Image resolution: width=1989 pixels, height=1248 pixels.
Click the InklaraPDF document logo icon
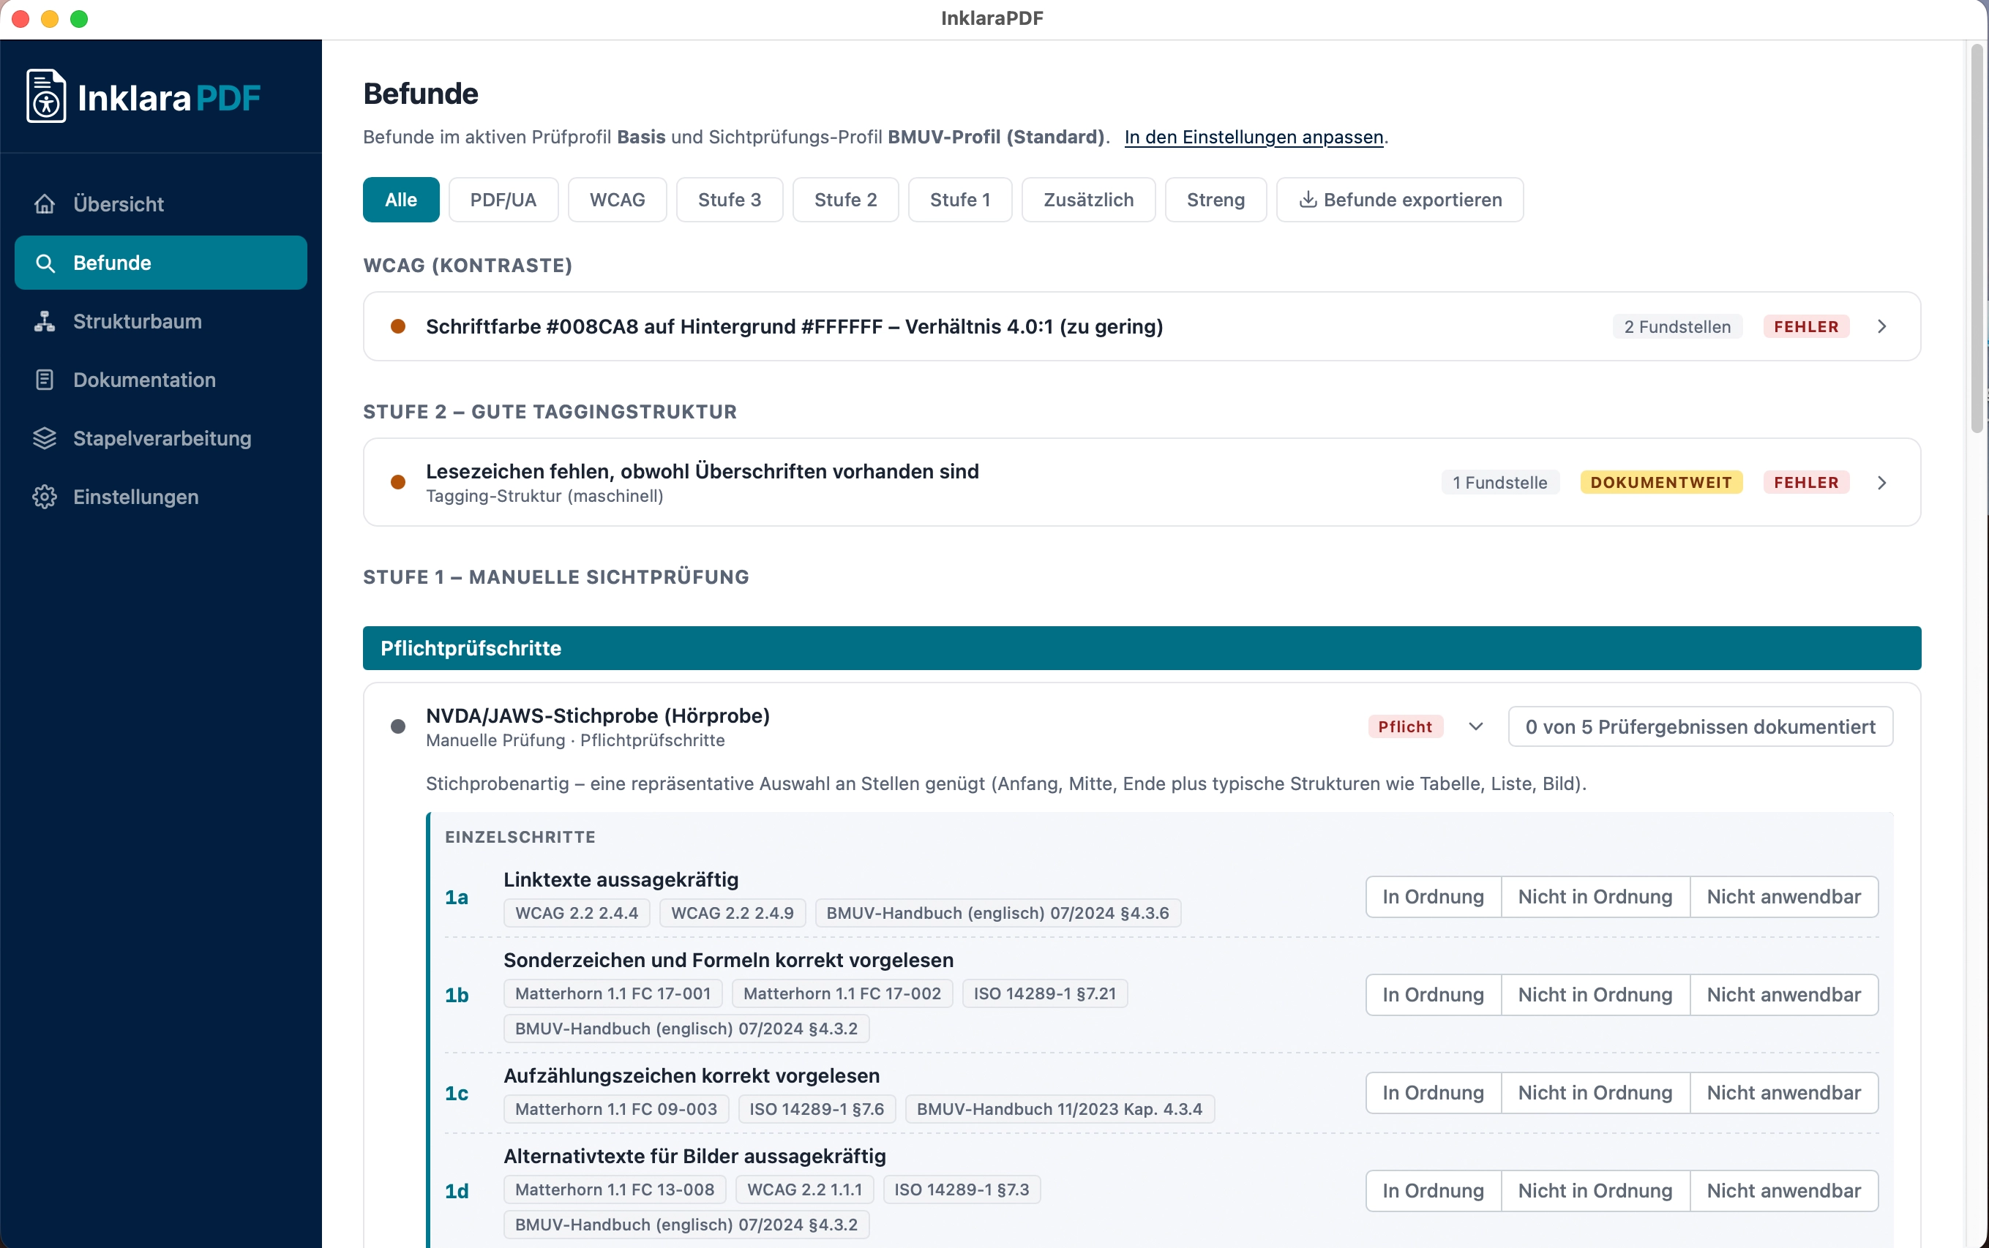(46, 97)
